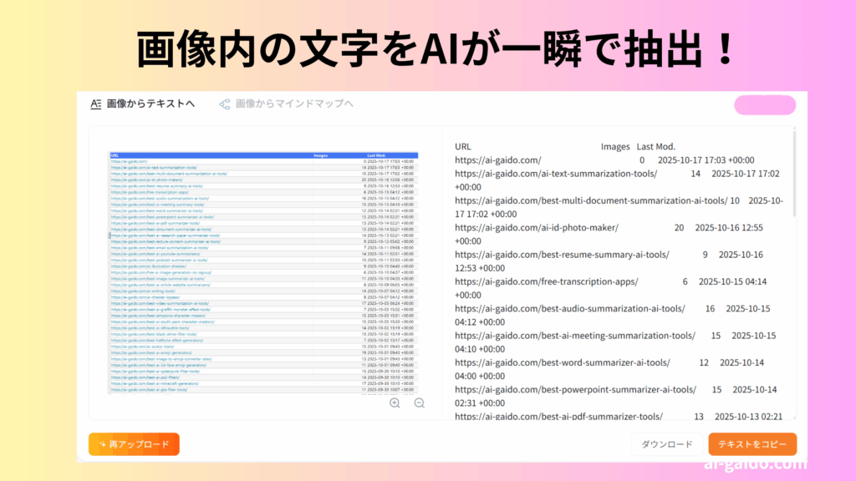Copy text with テキストをコピー button
The height and width of the screenshot is (481, 856).
[x=752, y=444]
